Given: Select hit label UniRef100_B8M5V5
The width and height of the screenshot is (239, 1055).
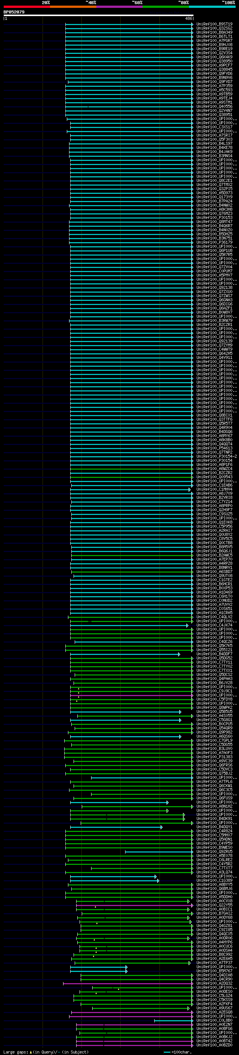Looking at the screenshot, I should (214, 547).
